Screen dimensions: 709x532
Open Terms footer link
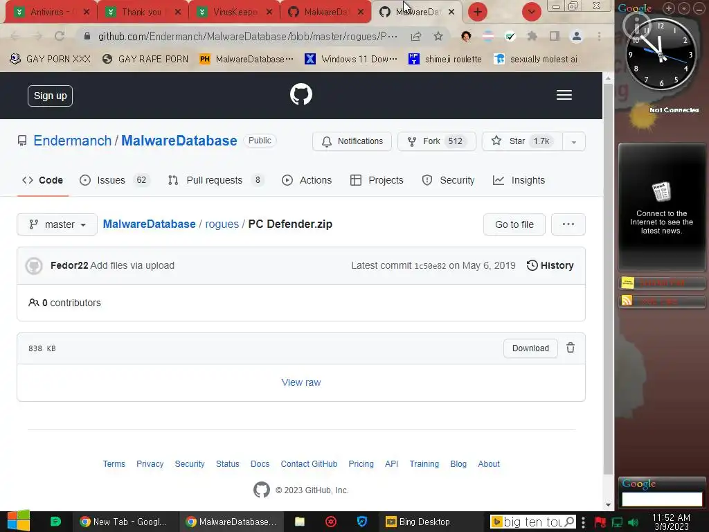coord(114,463)
